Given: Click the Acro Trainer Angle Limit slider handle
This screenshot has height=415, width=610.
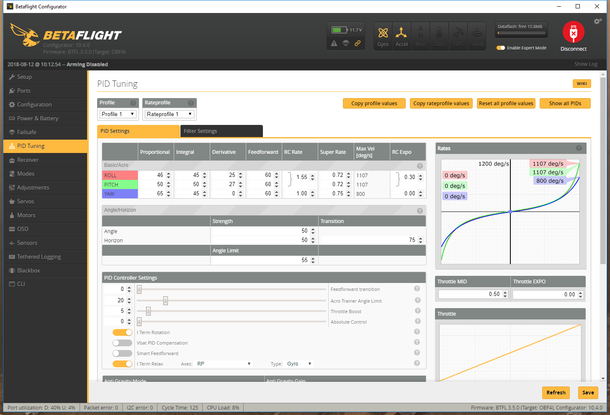Looking at the screenshot, I should click(165, 301).
